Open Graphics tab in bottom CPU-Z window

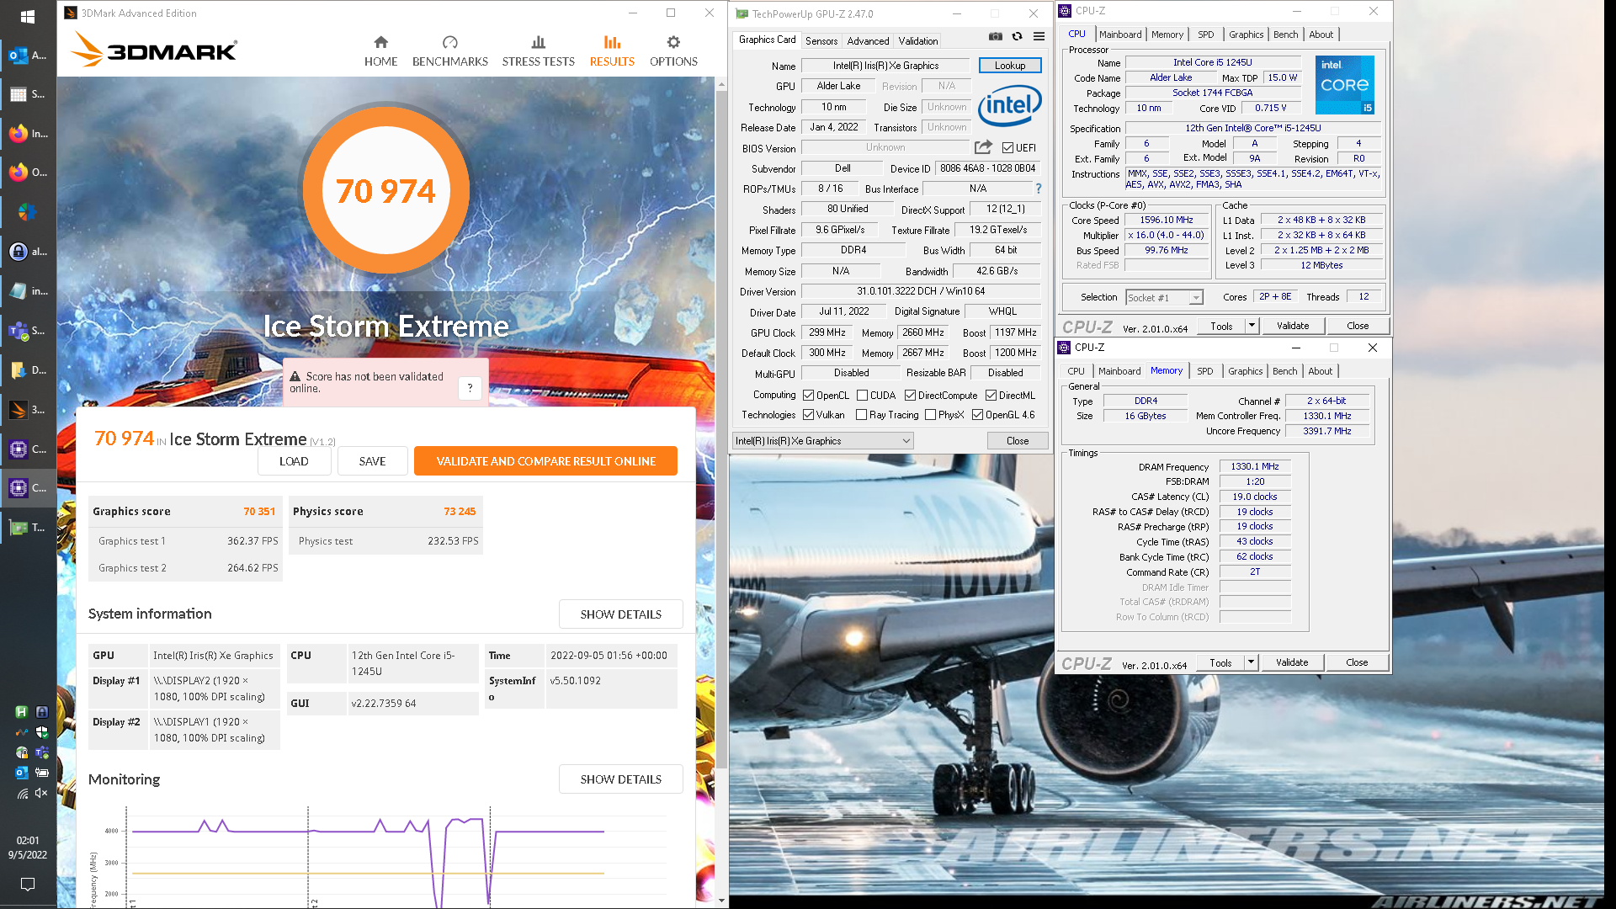coord(1245,371)
